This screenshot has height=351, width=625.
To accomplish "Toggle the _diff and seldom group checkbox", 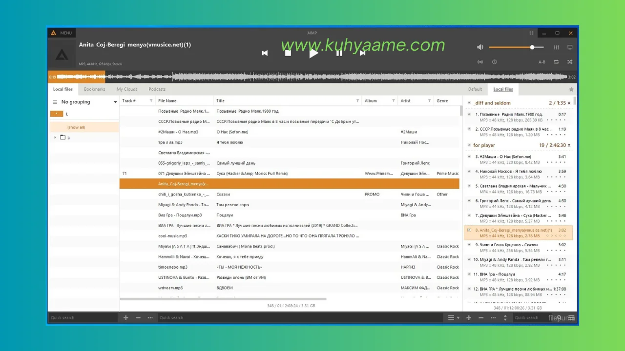I will pyautogui.click(x=469, y=103).
